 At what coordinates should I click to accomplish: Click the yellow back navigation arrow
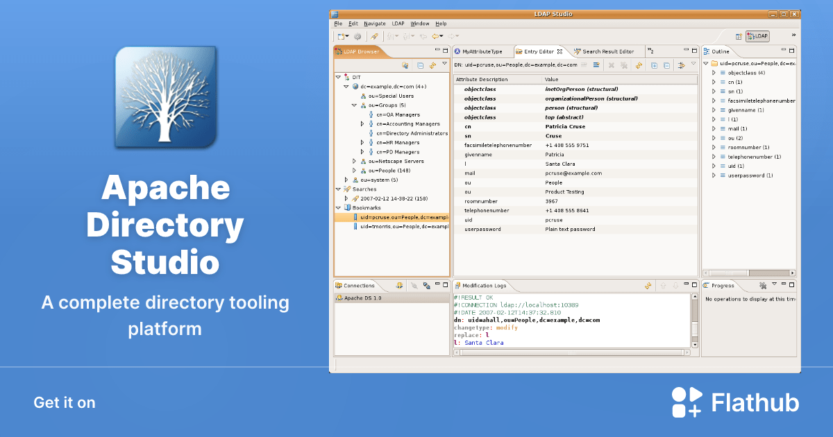(x=435, y=36)
